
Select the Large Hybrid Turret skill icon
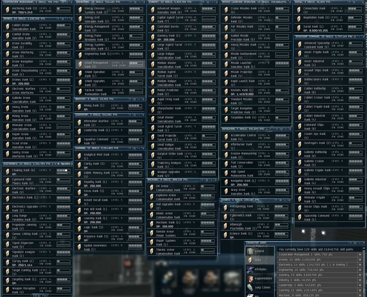153,47
